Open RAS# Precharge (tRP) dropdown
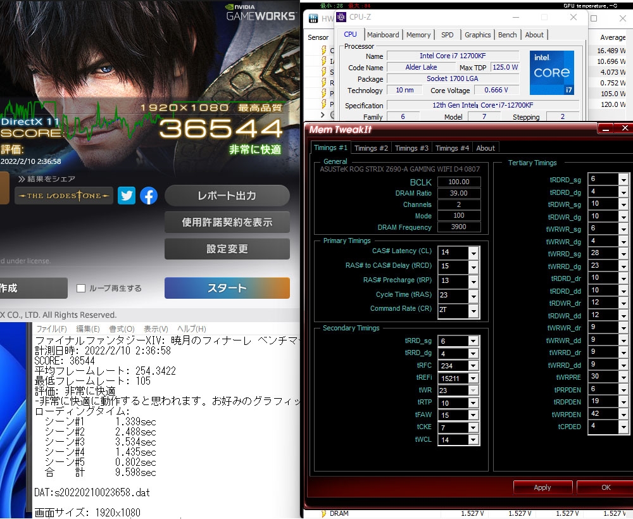 coord(473,281)
